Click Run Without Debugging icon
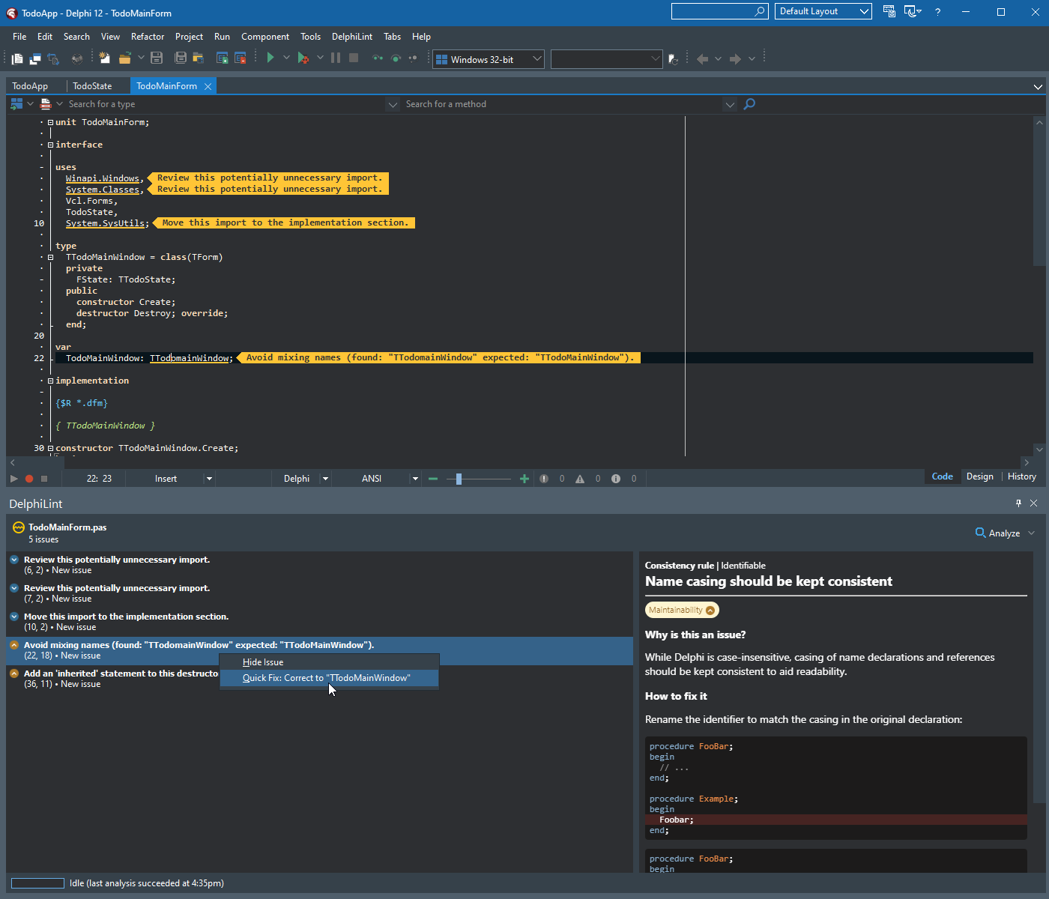This screenshot has width=1049, height=899. 303,58
